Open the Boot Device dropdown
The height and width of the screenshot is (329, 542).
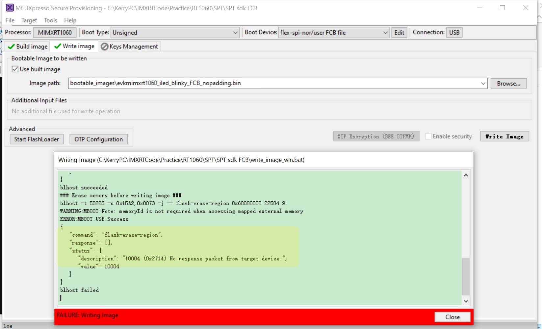pos(385,33)
